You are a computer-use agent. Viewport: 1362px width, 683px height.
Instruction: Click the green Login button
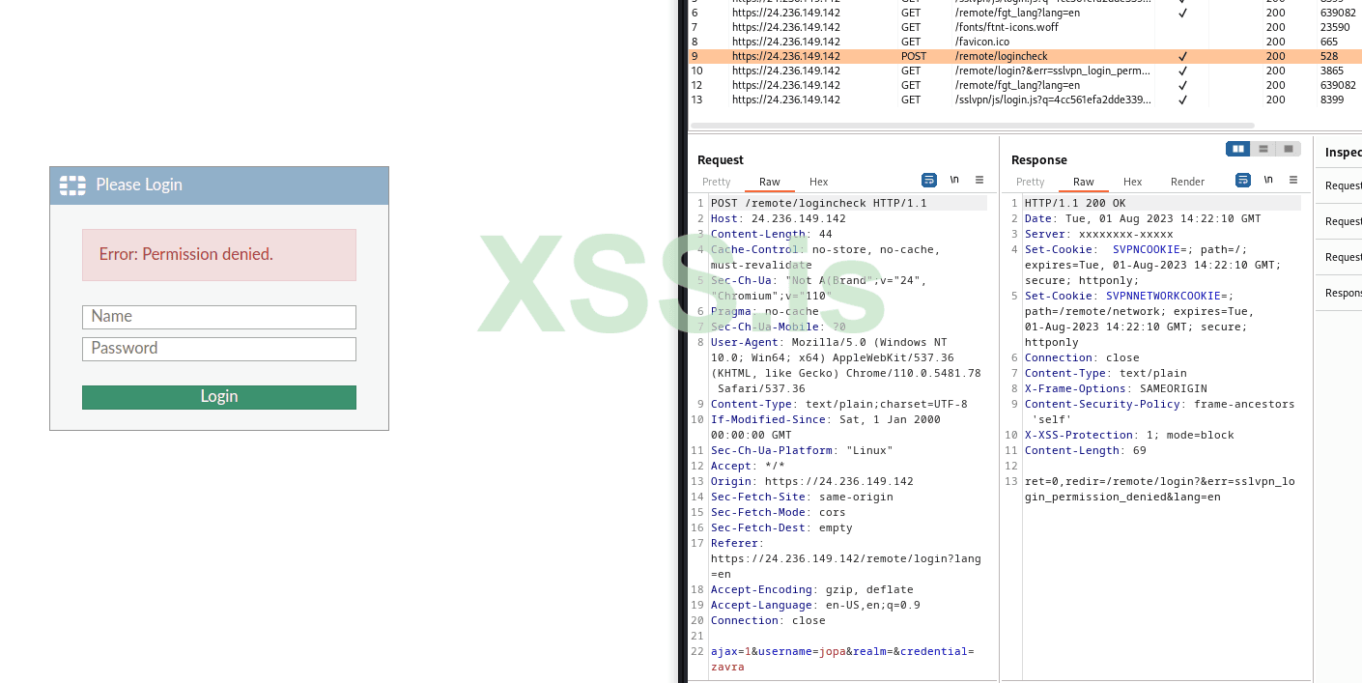219,397
